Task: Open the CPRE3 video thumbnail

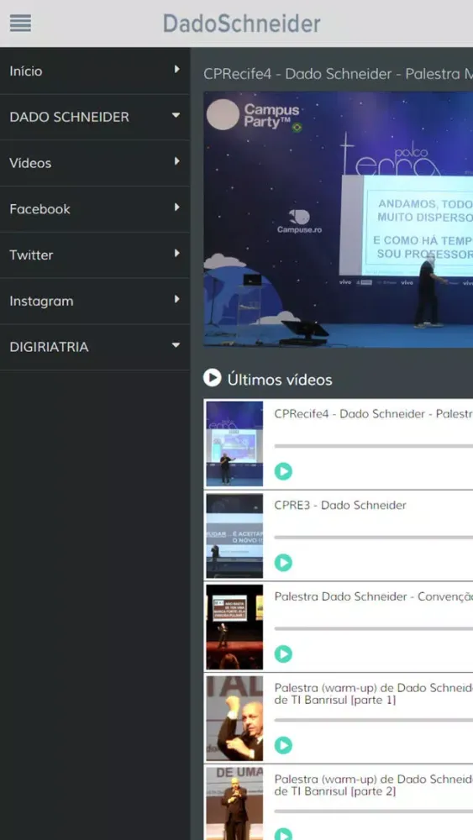Action: coord(234,535)
